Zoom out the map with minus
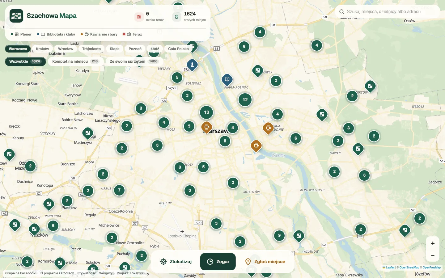445x278 pixels. coord(433,256)
